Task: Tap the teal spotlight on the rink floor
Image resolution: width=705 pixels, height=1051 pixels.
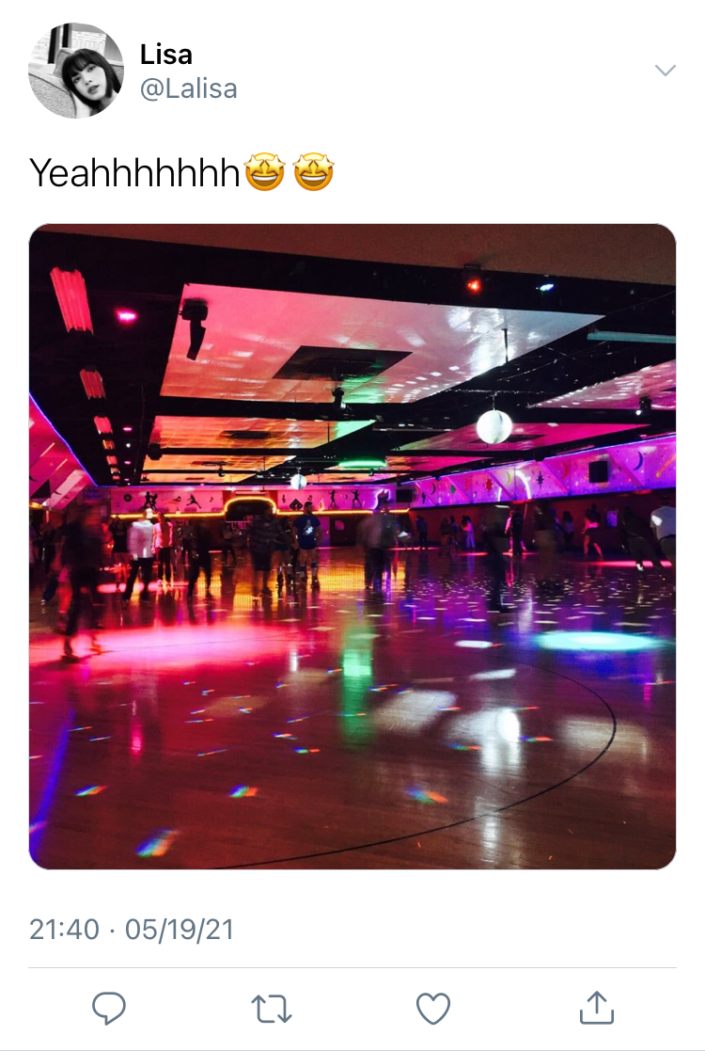Action: [x=596, y=642]
